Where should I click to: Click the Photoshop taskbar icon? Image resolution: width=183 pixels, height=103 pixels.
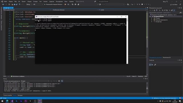(16, 101)
